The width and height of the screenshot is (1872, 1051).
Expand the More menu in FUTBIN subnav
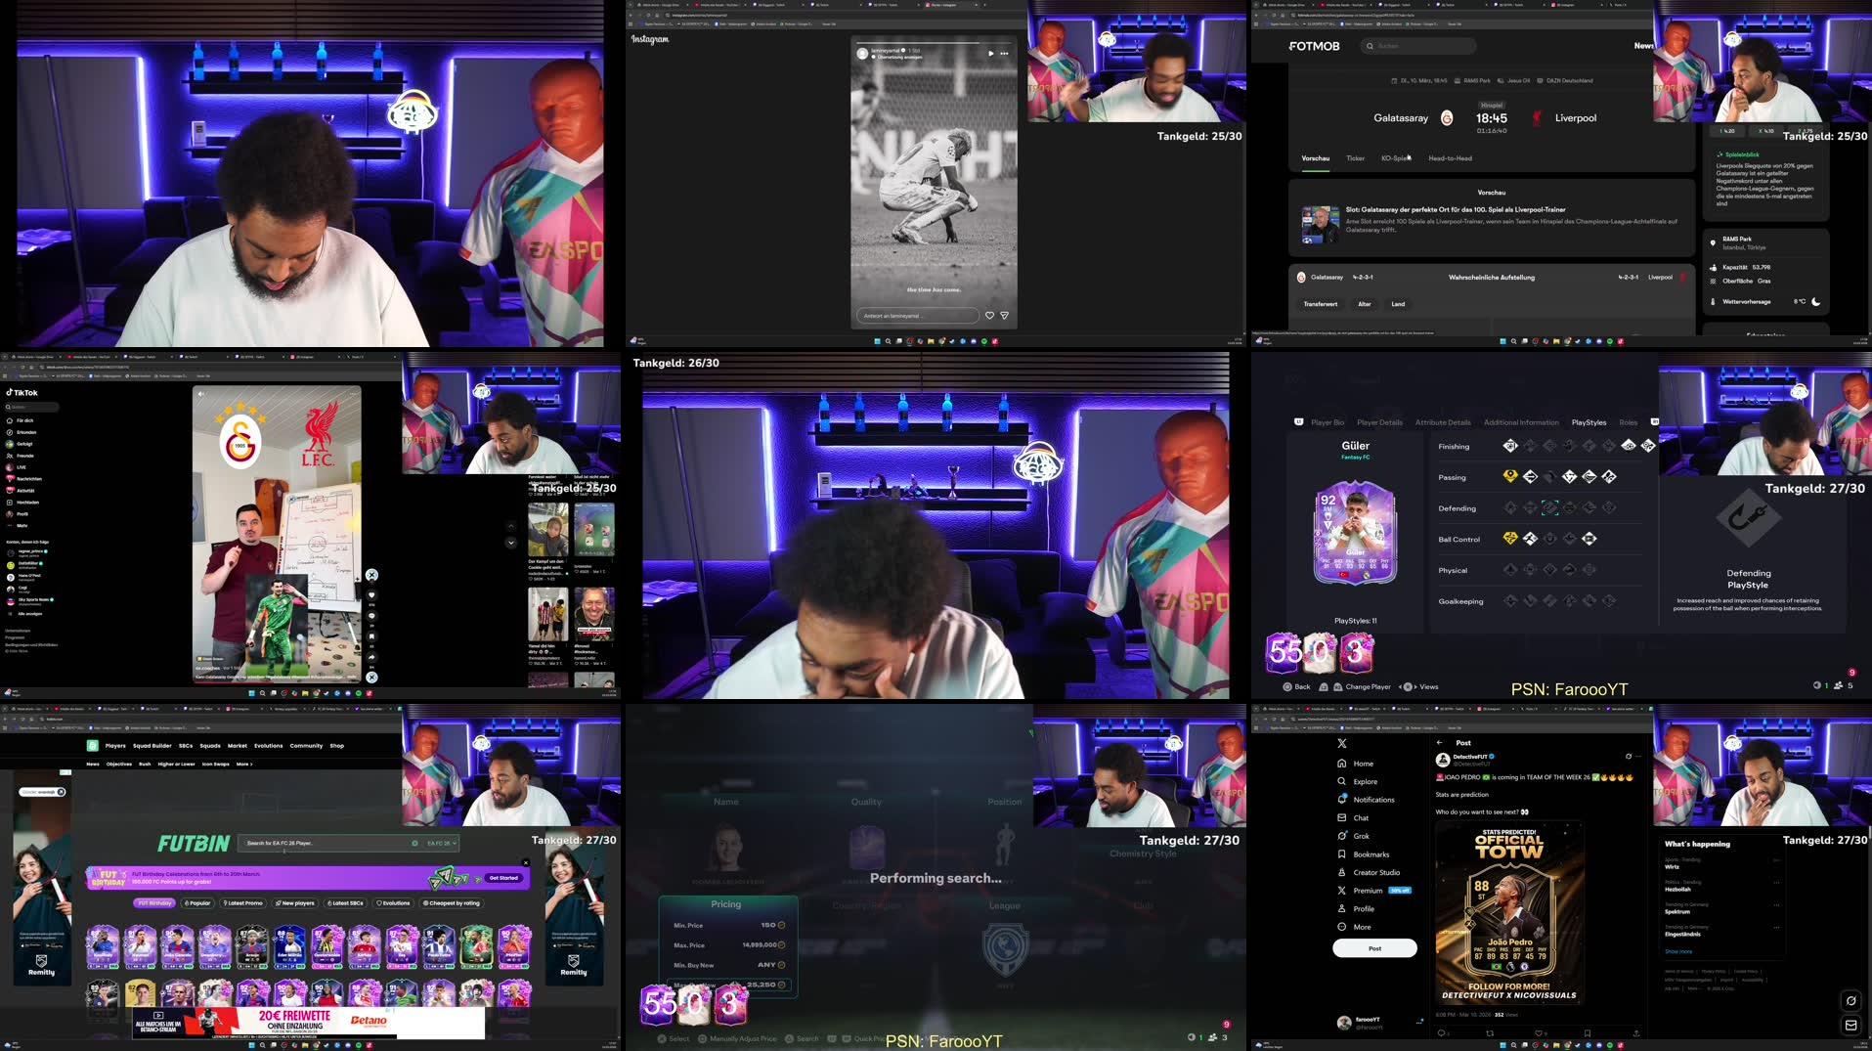(x=241, y=764)
